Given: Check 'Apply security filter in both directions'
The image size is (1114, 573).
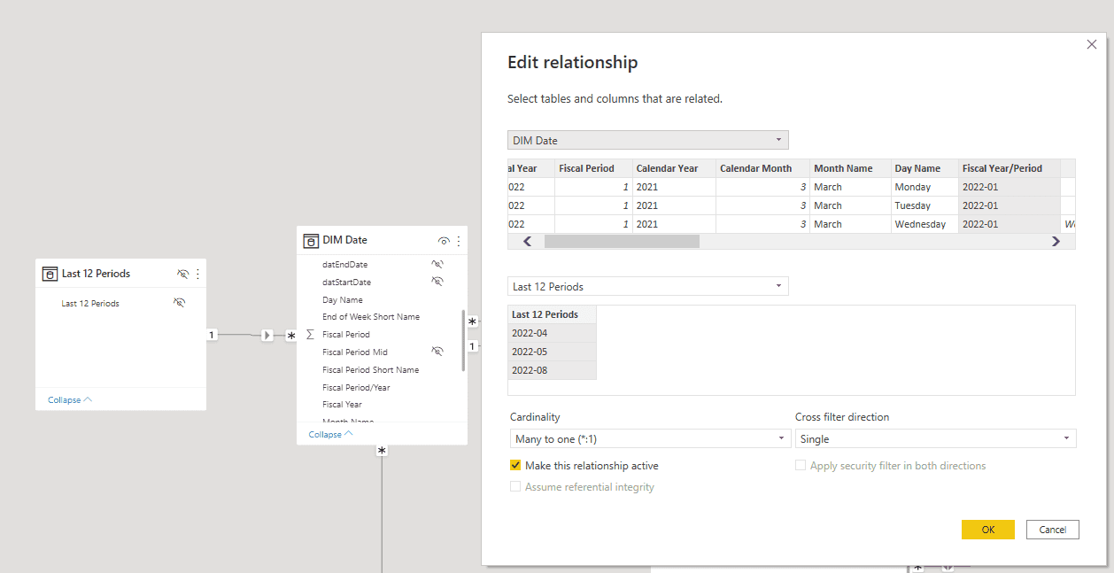Looking at the screenshot, I should click(801, 464).
